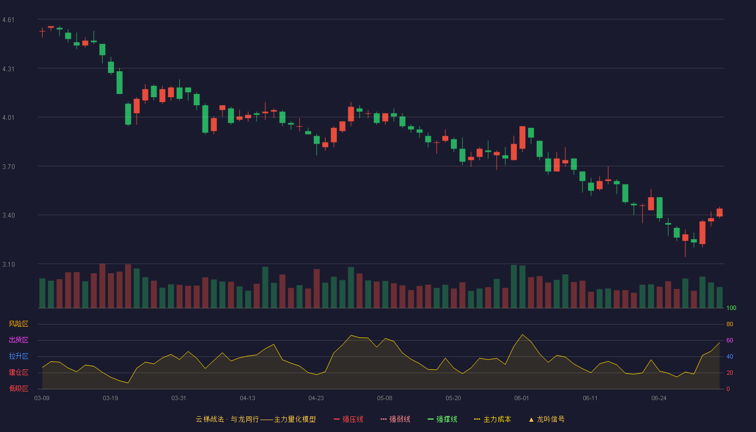Click the 拉升区 zone label
The height and width of the screenshot is (432, 756).
[x=18, y=356]
